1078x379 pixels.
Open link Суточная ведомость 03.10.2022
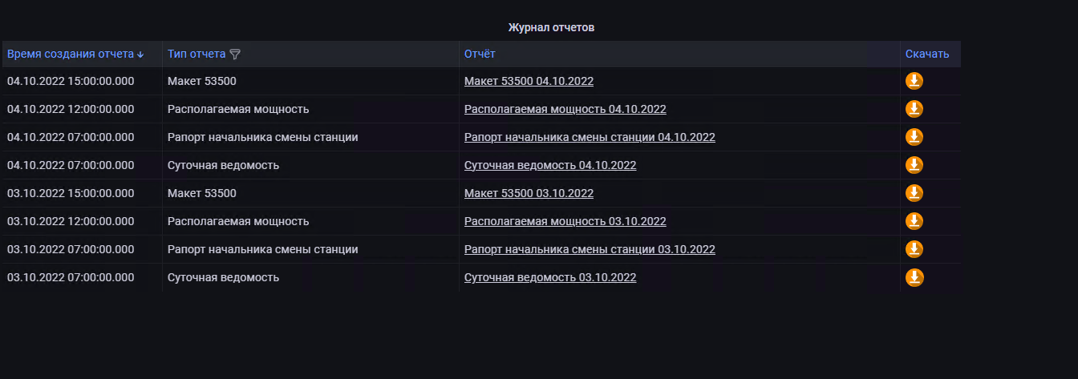[550, 277]
